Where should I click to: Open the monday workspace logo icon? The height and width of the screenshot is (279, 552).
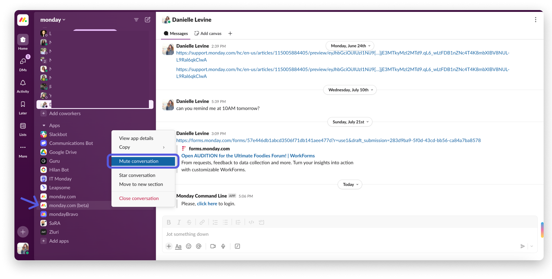[x=23, y=20]
